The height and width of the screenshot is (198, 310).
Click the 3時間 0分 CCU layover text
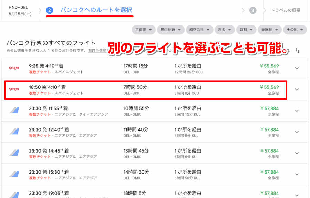(x=187, y=93)
